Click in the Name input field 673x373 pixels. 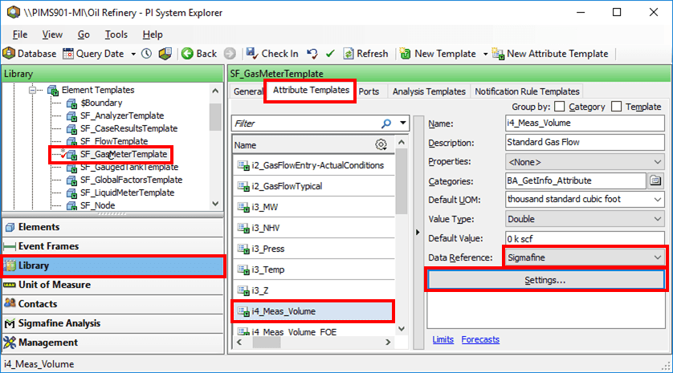coord(585,123)
